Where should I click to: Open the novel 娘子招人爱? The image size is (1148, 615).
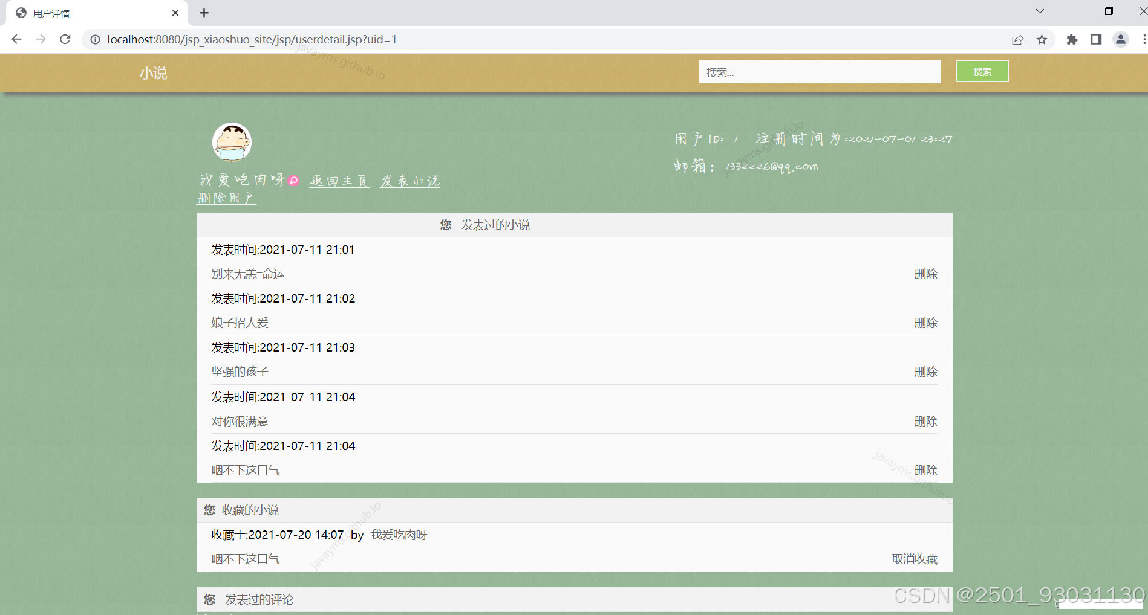pos(240,323)
